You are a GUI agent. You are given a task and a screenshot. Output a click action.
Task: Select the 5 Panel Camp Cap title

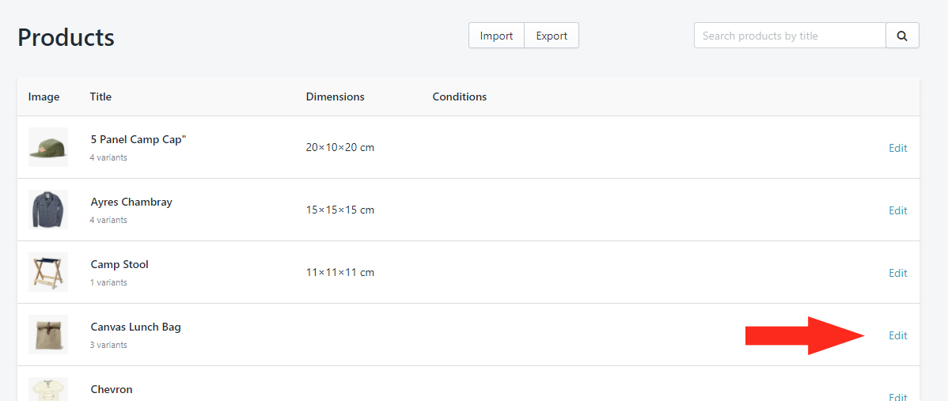pyautogui.click(x=138, y=139)
